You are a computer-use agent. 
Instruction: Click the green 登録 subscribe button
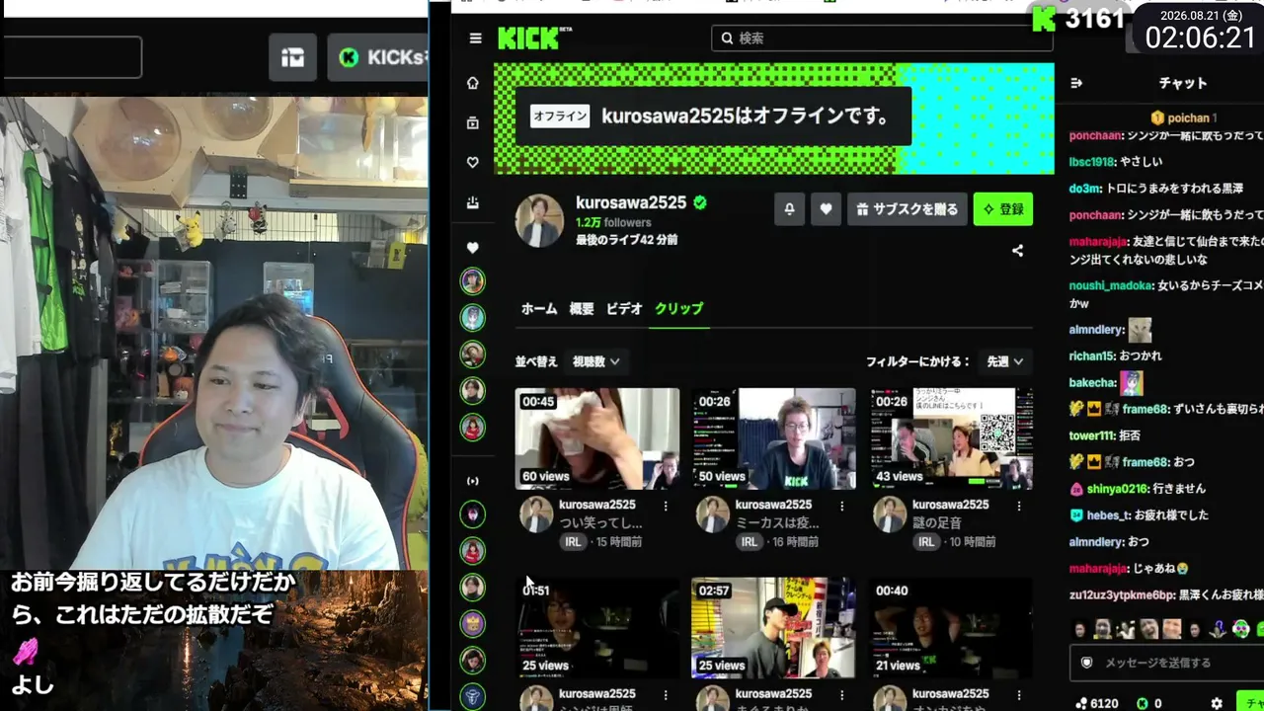coord(1002,209)
